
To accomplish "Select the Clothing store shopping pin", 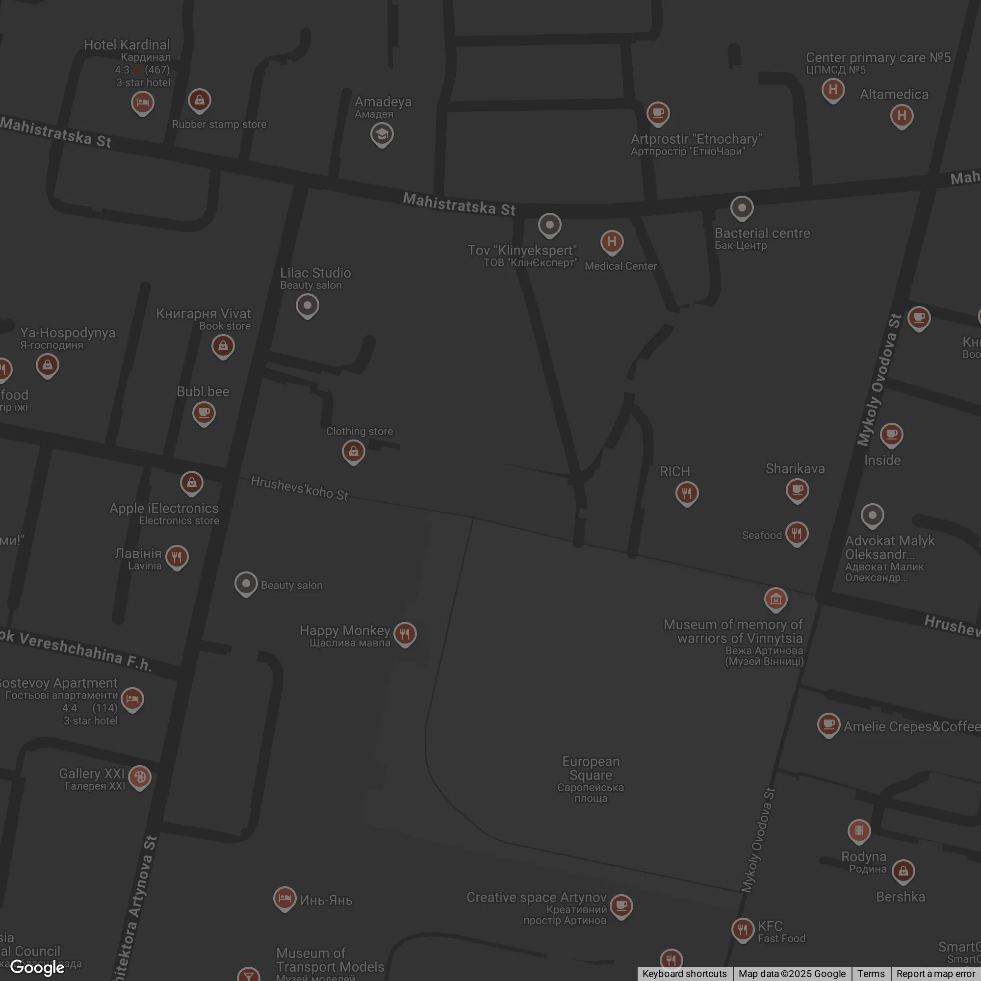I will point(353,452).
